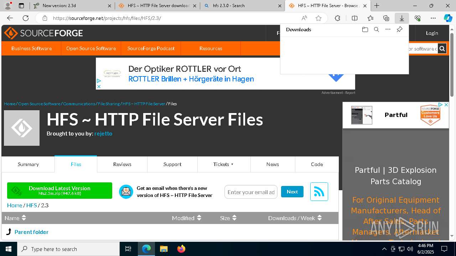Expand Tickets dropdown tab
Image resolution: width=456 pixels, height=256 pixels.
click(224, 164)
